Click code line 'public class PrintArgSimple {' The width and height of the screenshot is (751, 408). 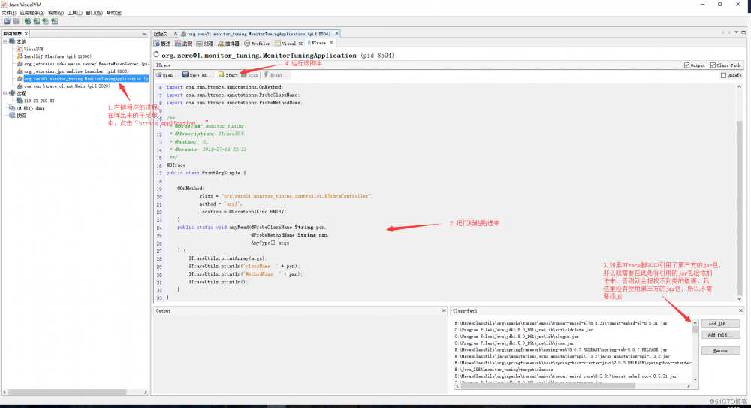(206, 173)
